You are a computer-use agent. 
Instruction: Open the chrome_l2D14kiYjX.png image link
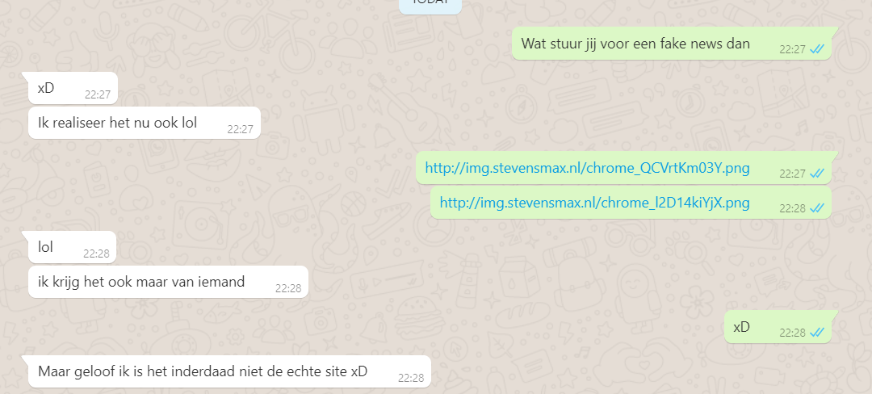click(594, 203)
